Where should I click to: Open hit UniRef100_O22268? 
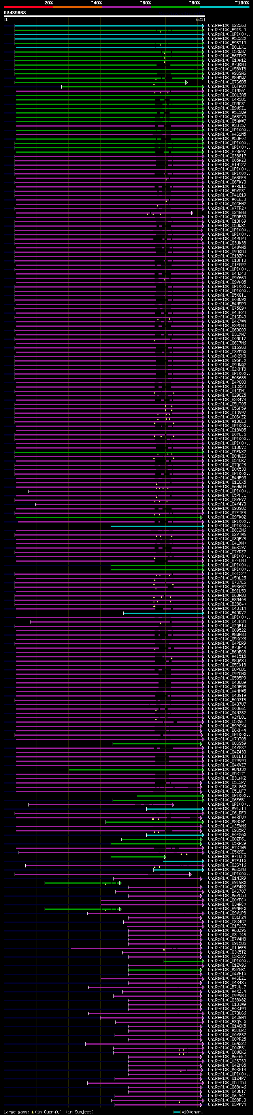point(227,26)
